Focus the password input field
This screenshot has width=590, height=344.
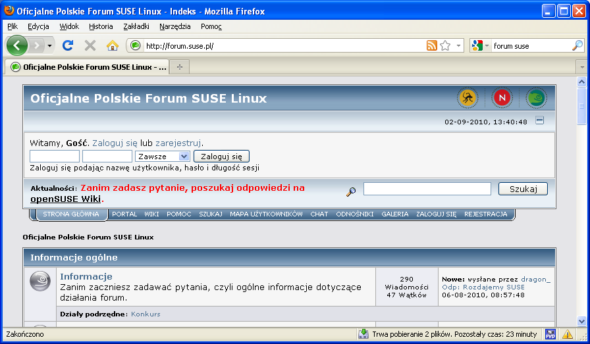pos(107,156)
